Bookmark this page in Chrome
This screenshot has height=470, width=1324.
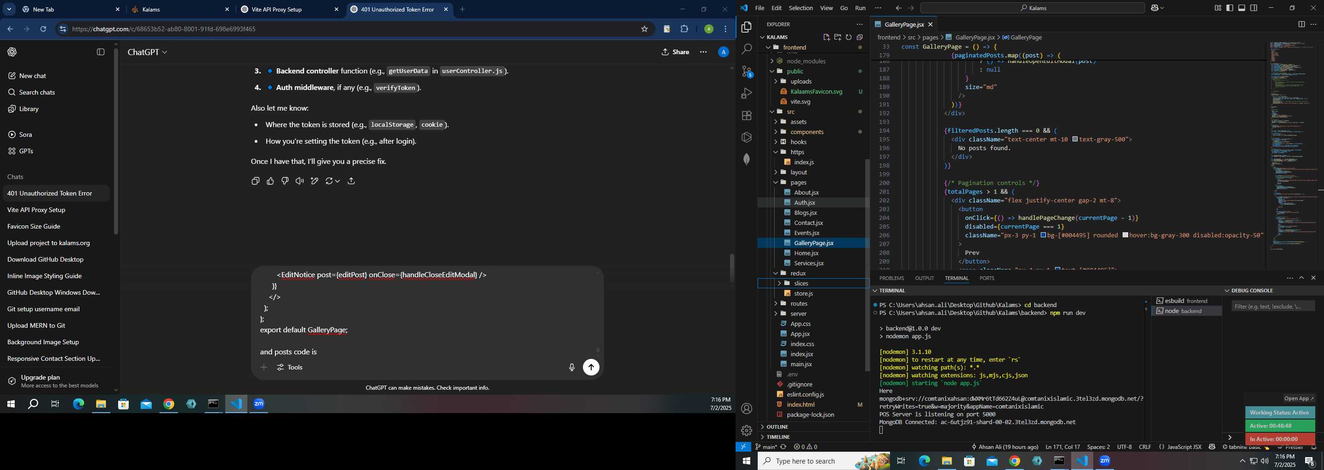[x=645, y=29]
